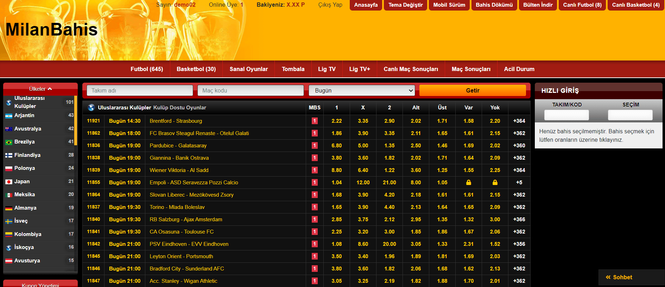The width and height of the screenshot is (665, 287).
Task: Expand +362 more bets for Torino - Mlada Boleslav
Action: coord(519,207)
